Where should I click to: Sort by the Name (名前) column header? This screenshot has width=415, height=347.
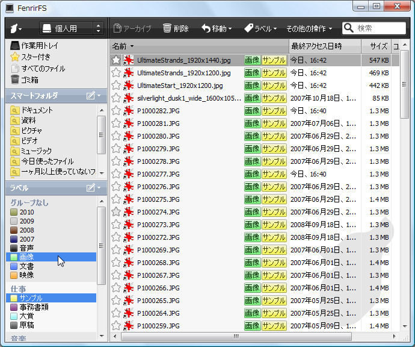[x=199, y=46]
